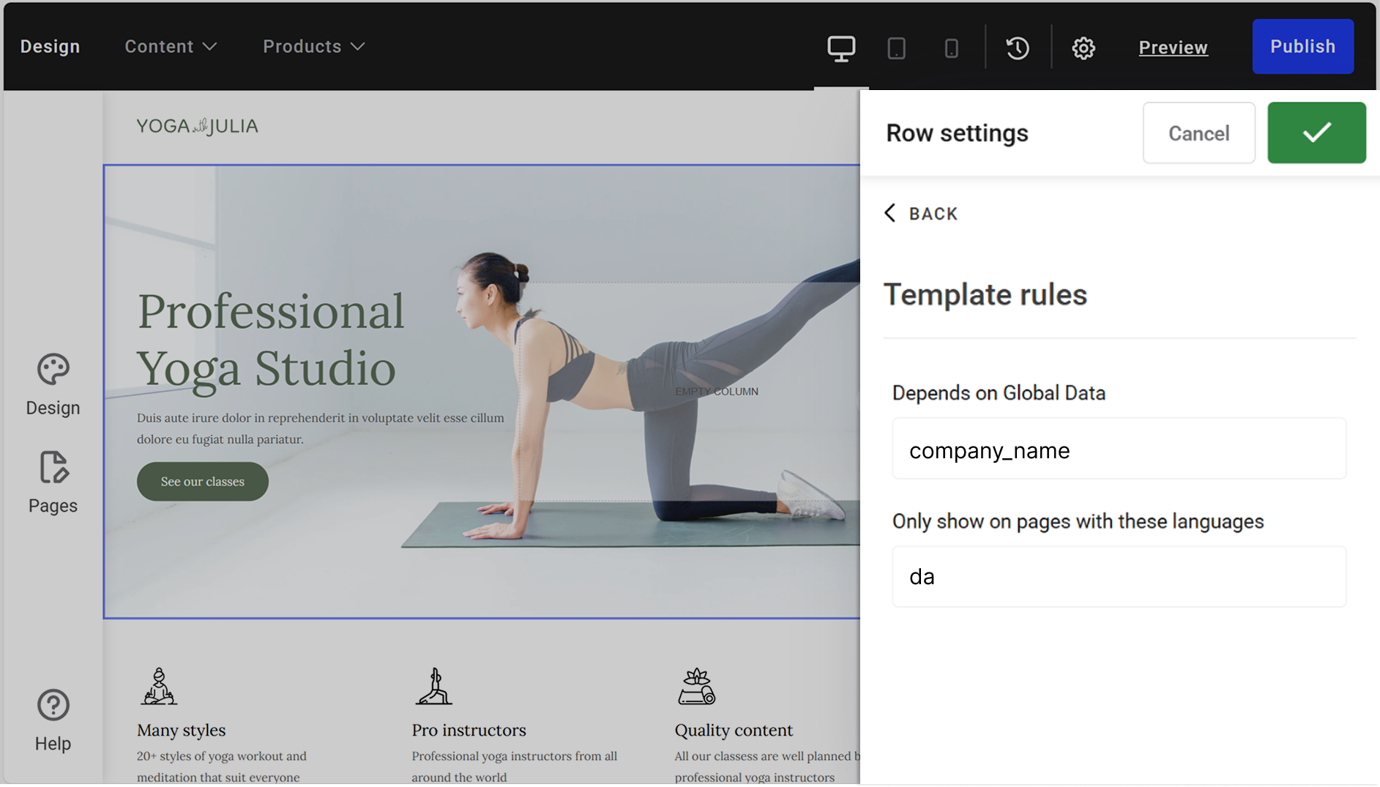The width and height of the screenshot is (1380, 787).
Task: Open the Pages panel in the sidebar
Action: click(x=52, y=482)
